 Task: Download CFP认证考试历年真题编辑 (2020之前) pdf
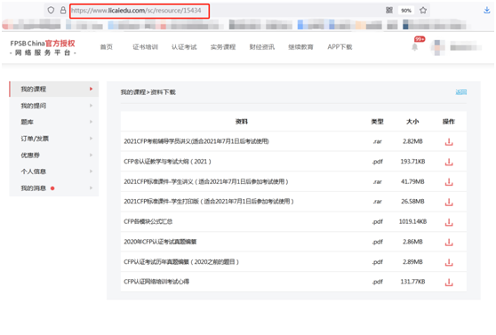pos(449,262)
